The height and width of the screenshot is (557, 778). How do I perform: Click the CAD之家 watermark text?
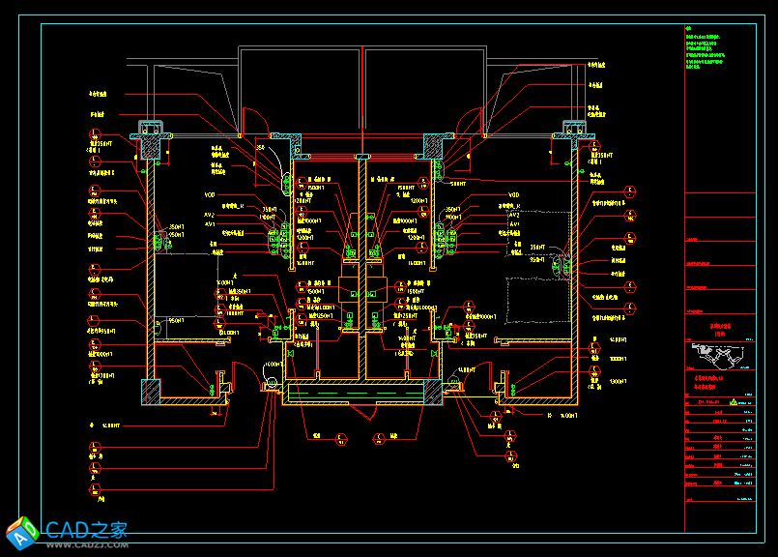(87, 530)
